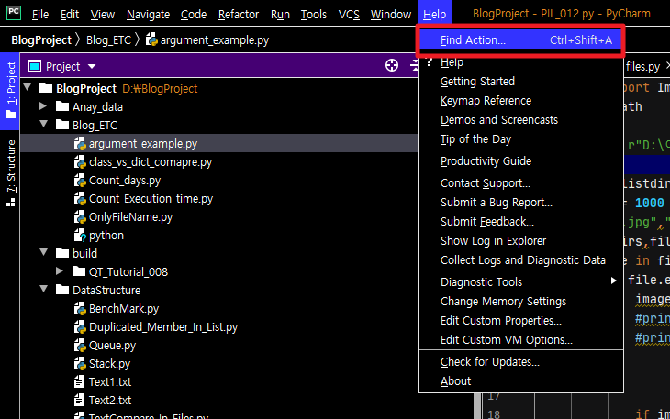Click the Stack.py Python file icon

80,364
